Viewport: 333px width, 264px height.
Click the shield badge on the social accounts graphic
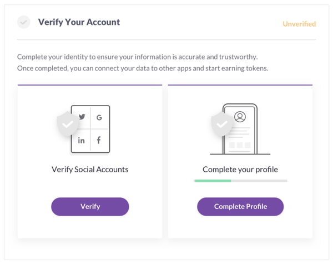pyautogui.click(x=68, y=125)
